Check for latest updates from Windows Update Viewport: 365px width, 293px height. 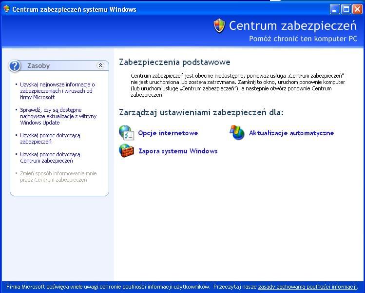(x=58, y=116)
